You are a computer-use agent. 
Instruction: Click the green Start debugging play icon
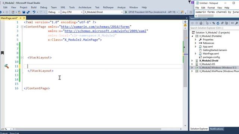126,12
